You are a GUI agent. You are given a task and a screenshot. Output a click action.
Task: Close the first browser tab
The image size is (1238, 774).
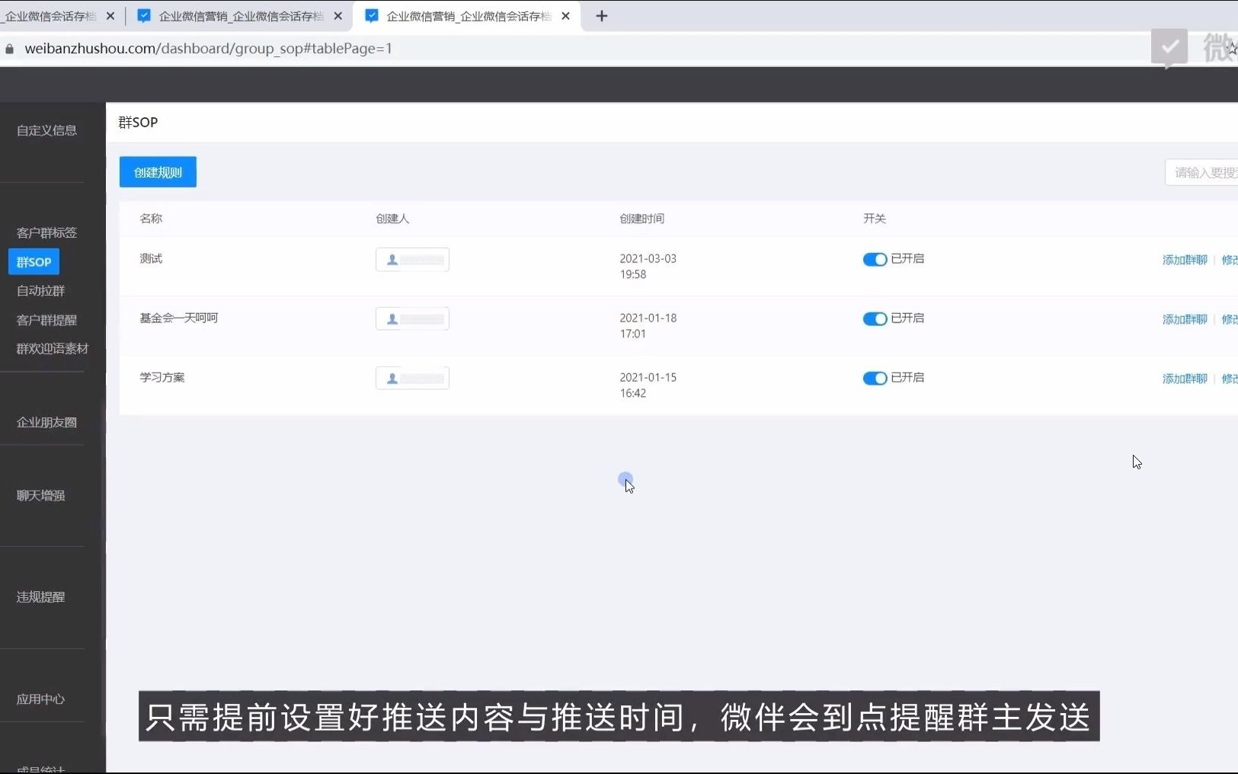110,16
